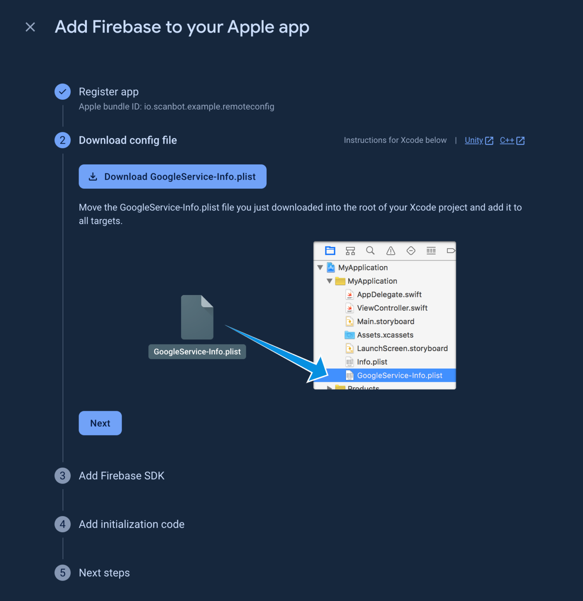The image size is (583, 601).
Task: Click Download GoogleService-Info.plist
Action: tap(172, 176)
